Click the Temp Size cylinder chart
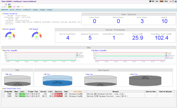The width and height of the screenshot is (177, 108). [x=101, y=81]
